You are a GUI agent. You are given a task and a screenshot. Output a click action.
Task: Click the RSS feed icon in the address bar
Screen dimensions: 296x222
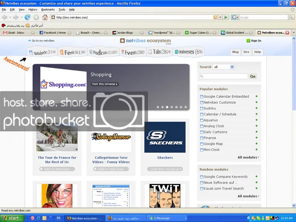(215, 17)
